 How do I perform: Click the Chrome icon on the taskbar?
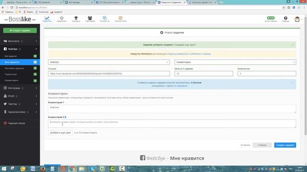click(72, 169)
